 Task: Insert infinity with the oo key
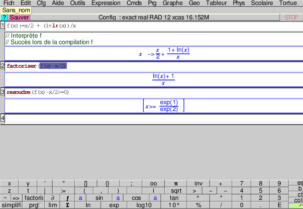[x=153, y=184]
